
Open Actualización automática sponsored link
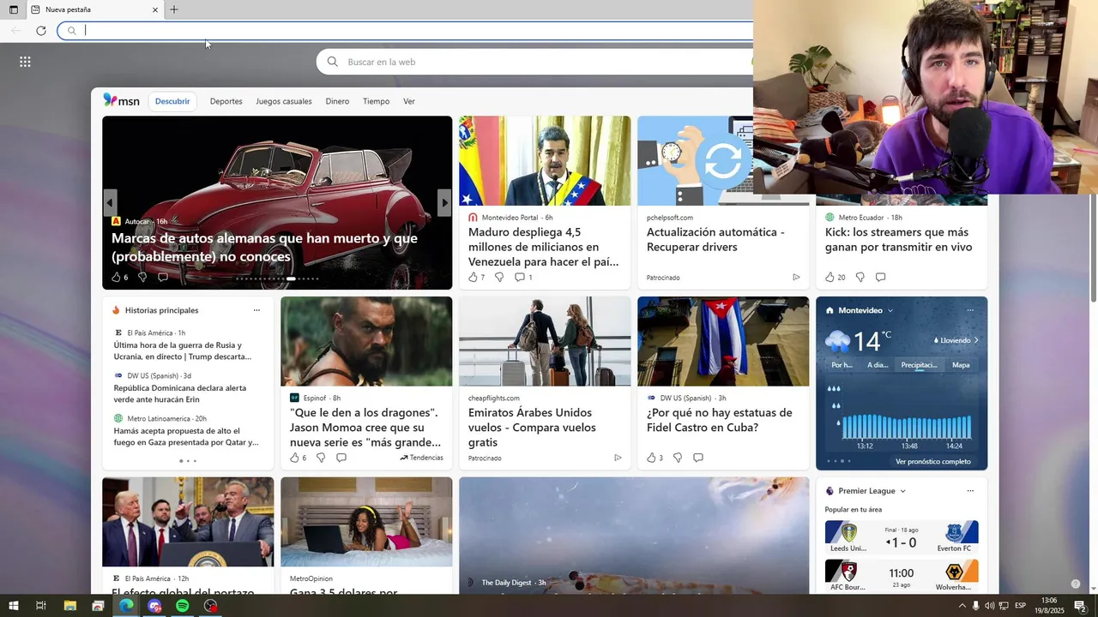click(715, 239)
